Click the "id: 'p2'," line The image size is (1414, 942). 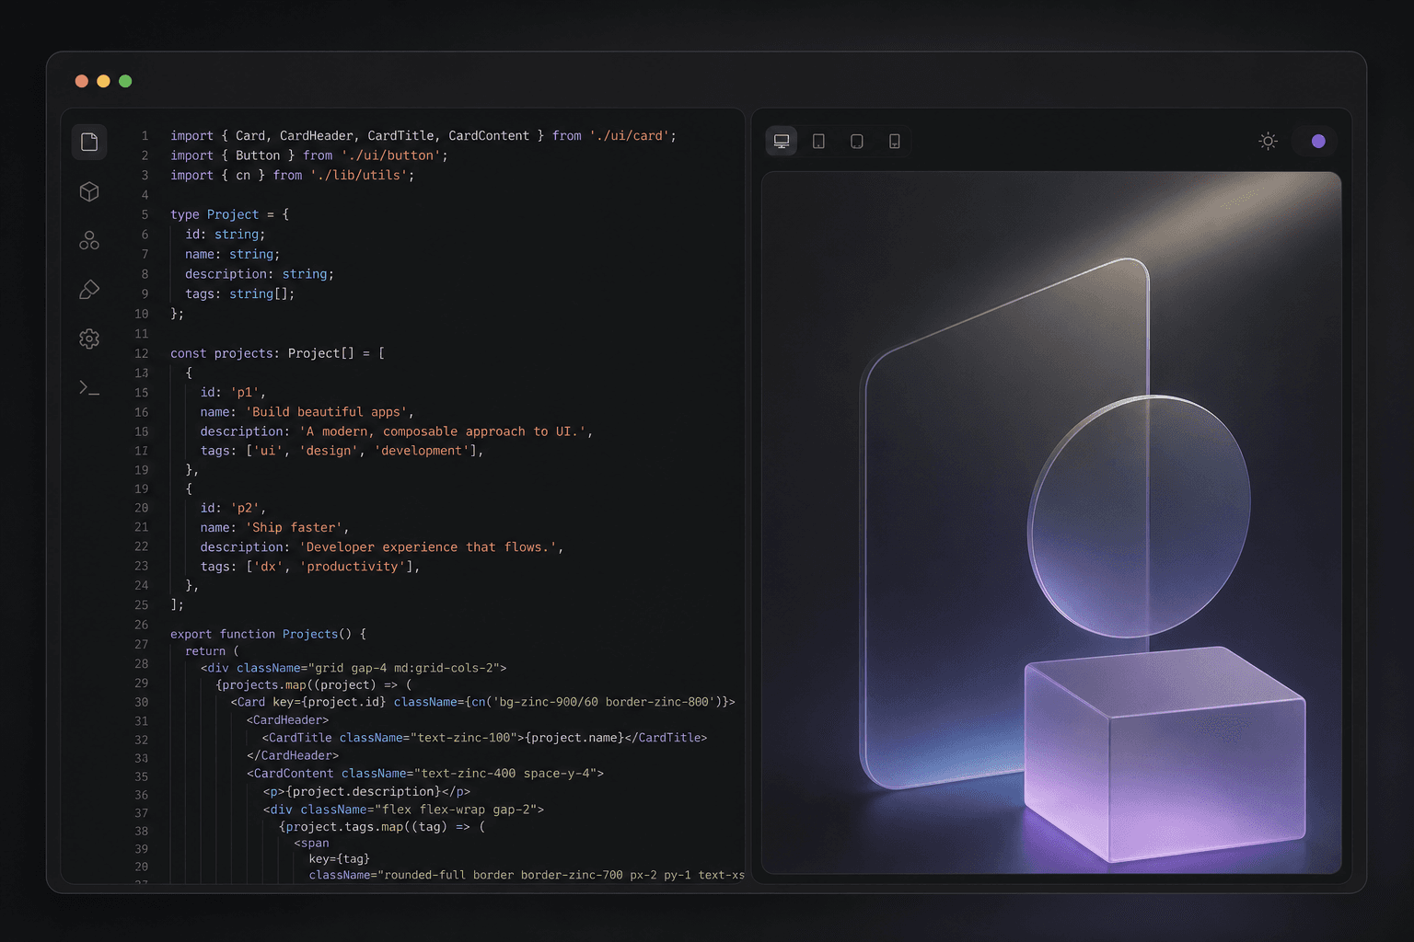(233, 508)
